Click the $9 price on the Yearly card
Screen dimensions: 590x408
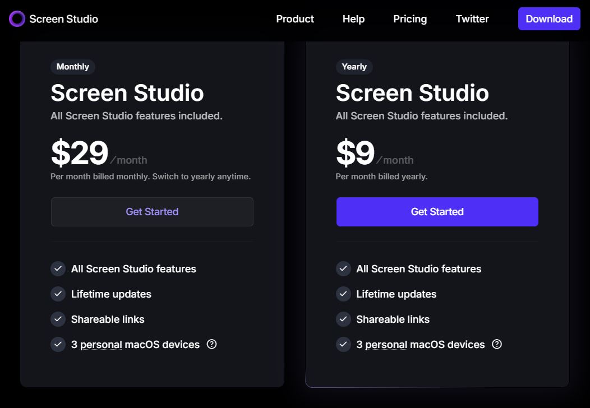coord(356,152)
